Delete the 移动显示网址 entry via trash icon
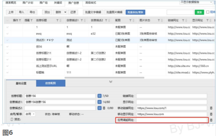This screenshot has height=136, width=216. coord(211,114)
